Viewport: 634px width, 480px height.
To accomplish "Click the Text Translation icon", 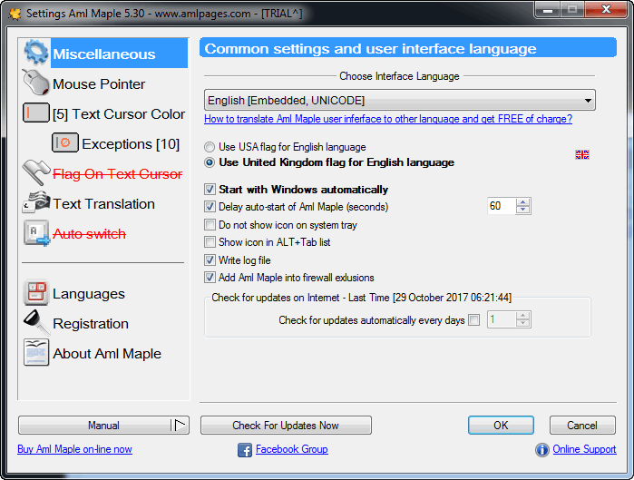I will pyautogui.click(x=36, y=202).
